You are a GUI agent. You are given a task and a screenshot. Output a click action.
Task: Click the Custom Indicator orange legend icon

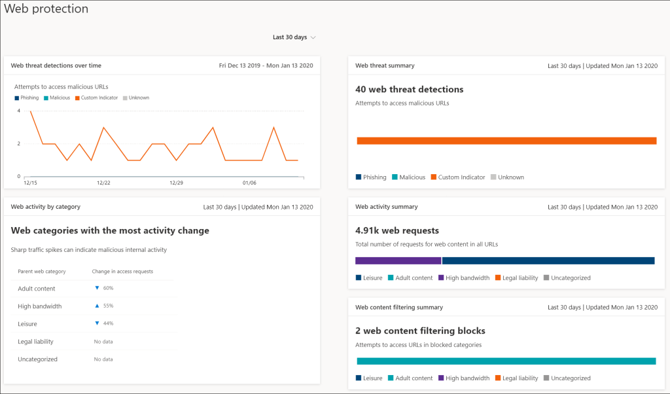pos(78,98)
